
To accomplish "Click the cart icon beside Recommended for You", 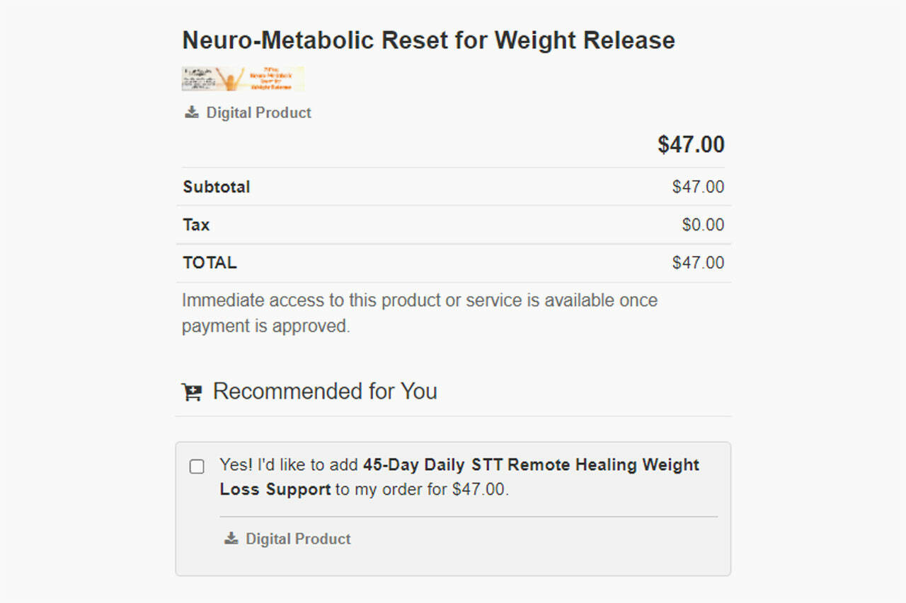I will pos(192,392).
